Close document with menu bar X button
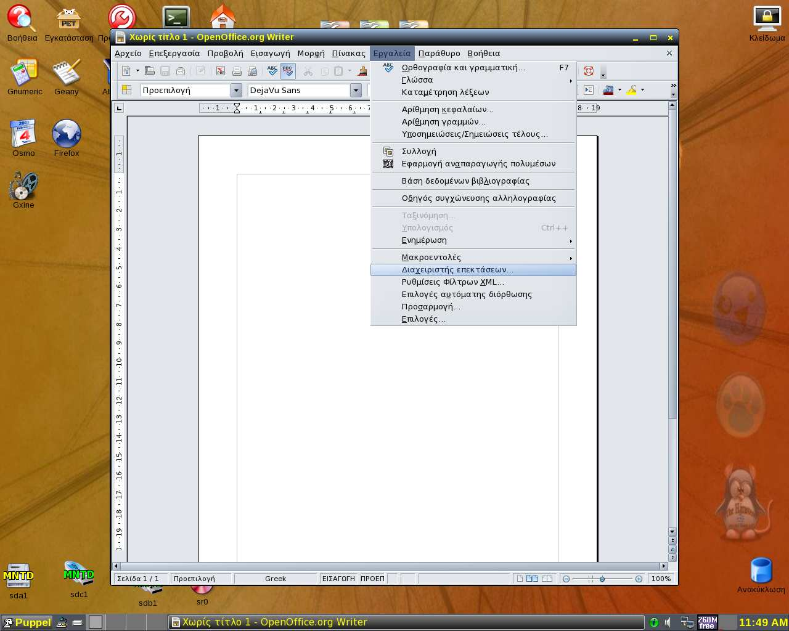 669,53
